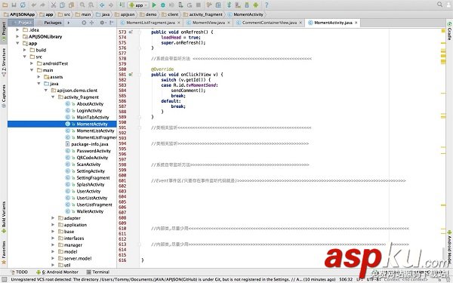The image size is (453, 283).
Task: Click the Make Project icon
Action: click(122, 5)
